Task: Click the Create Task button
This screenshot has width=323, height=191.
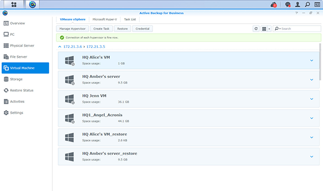Action: pyautogui.click(x=101, y=28)
